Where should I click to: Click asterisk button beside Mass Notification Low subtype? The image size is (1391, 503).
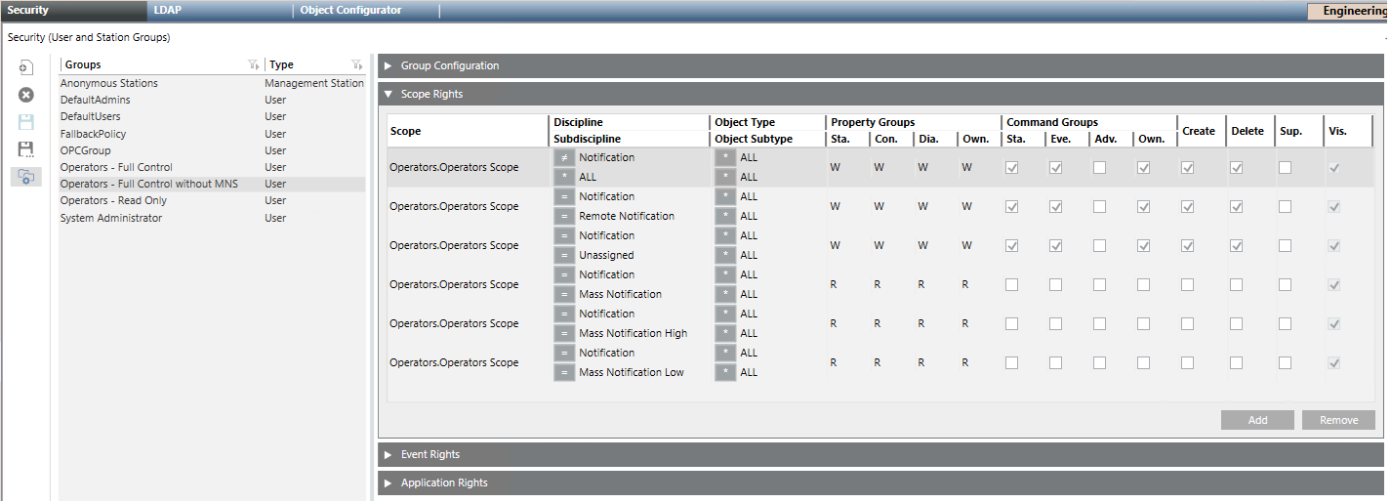click(x=725, y=372)
